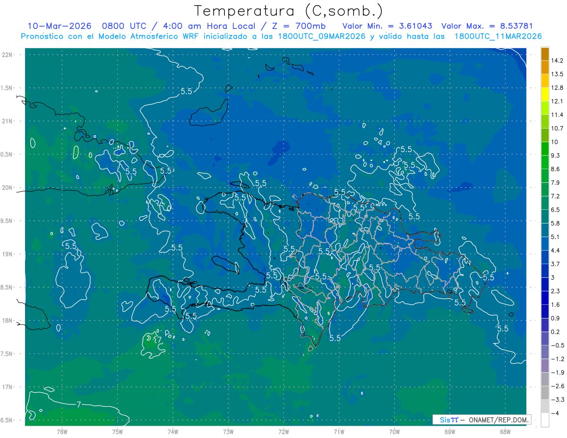Click the "0.2" legend value
Image resolution: width=567 pixels, height=438 pixels.
(x=557, y=332)
